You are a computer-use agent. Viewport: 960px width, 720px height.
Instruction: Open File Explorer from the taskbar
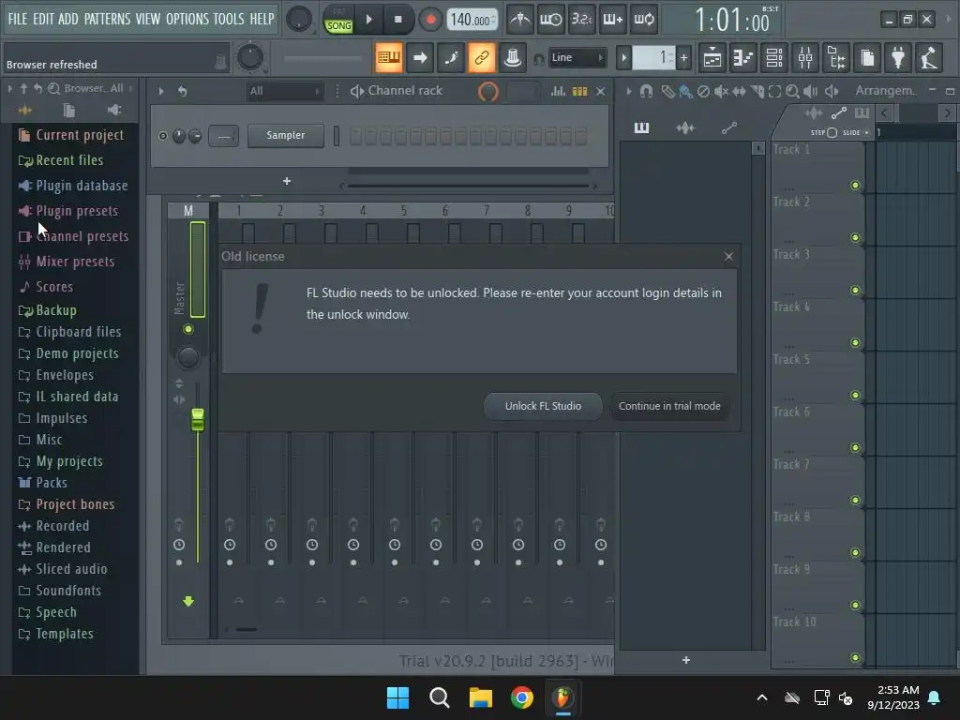[x=481, y=697]
